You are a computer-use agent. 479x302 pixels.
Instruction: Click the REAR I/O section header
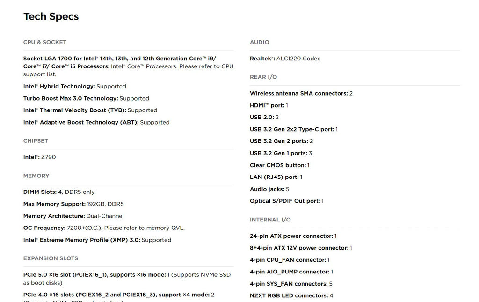click(263, 77)
